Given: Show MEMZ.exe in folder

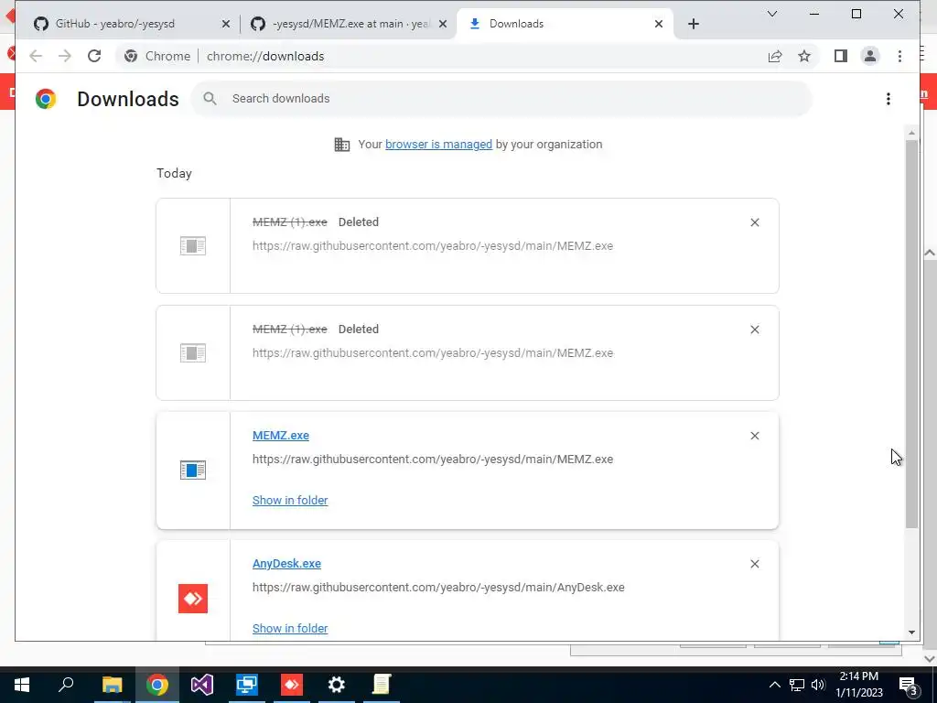Looking at the screenshot, I should click(x=290, y=501).
